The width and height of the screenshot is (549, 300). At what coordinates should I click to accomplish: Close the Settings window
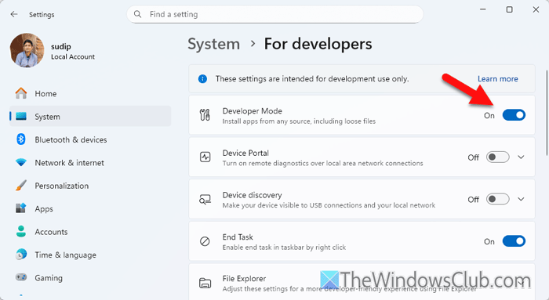click(x=536, y=9)
